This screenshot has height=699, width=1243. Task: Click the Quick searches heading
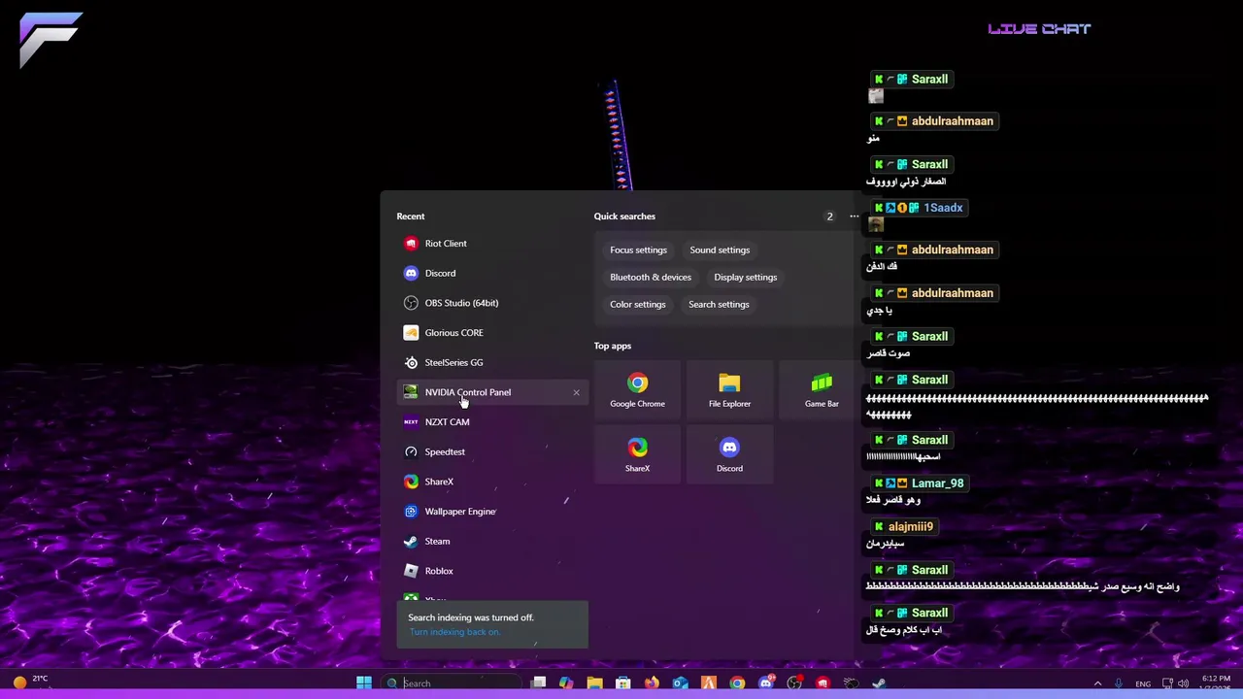pos(624,216)
